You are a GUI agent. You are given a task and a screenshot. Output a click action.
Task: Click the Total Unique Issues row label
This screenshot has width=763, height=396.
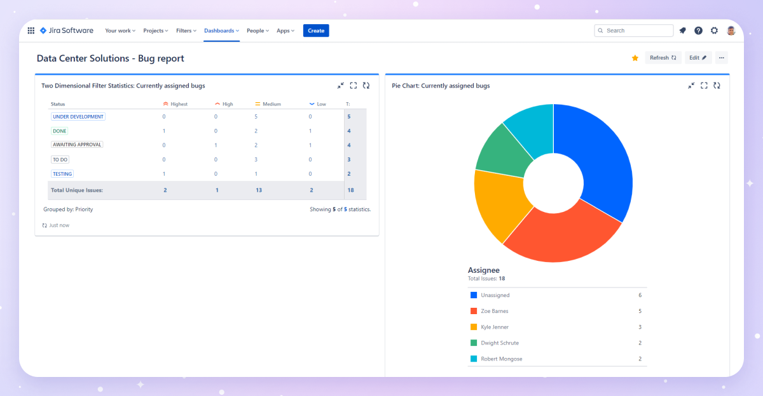[x=77, y=190]
